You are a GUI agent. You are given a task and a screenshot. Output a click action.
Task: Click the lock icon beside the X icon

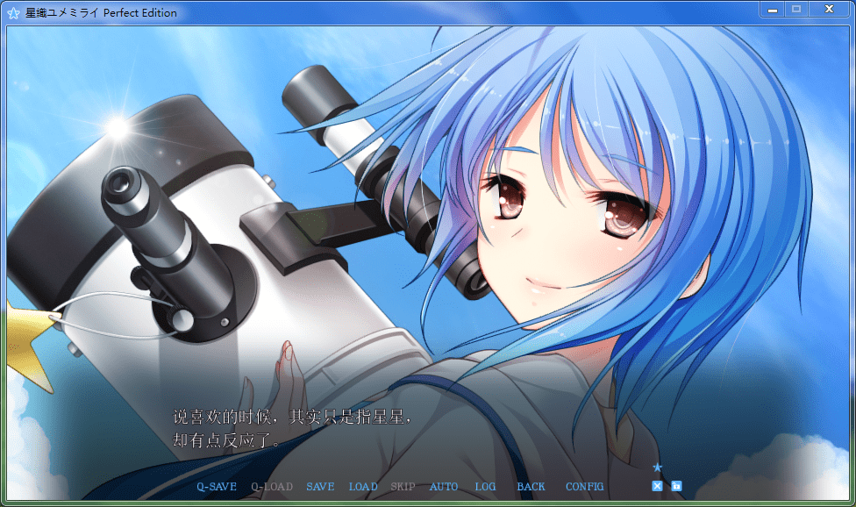[676, 486]
